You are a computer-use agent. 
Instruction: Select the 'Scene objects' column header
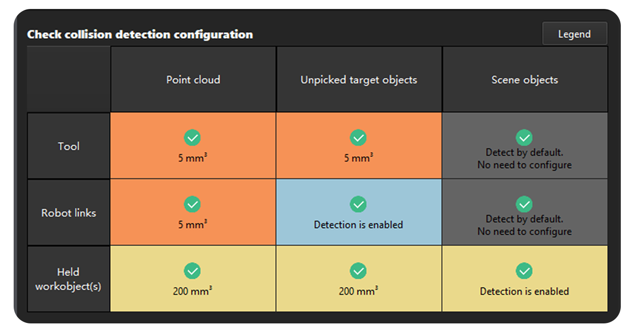(x=525, y=80)
